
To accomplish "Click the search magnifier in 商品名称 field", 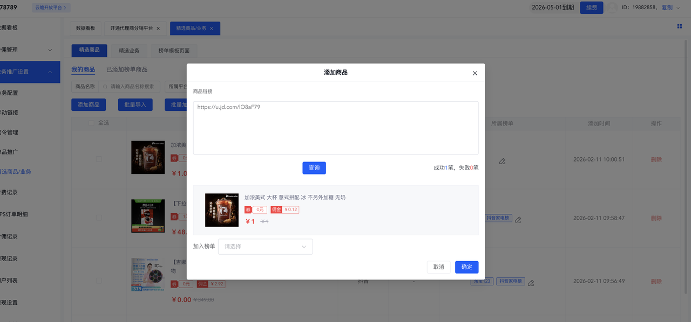I will click(x=105, y=86).
